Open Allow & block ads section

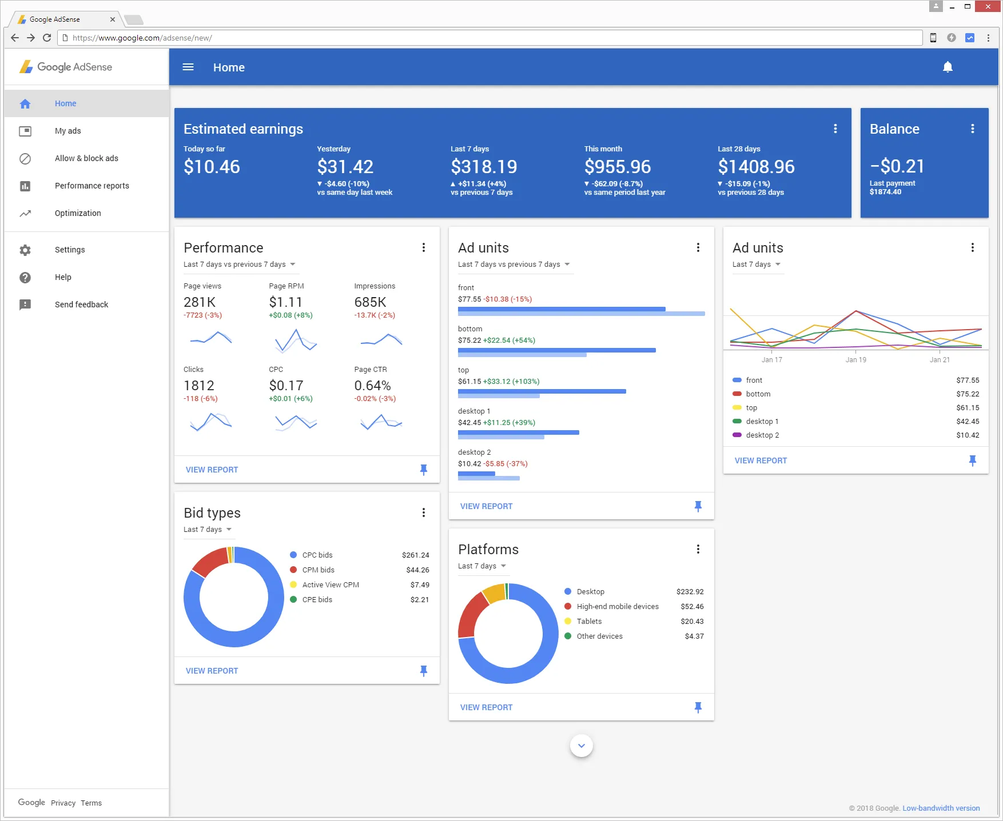[x=86, y=158]
